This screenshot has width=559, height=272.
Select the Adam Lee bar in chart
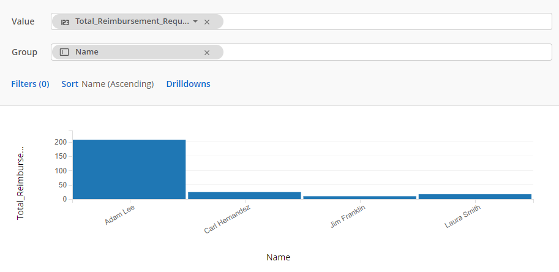tap(129, 169)
